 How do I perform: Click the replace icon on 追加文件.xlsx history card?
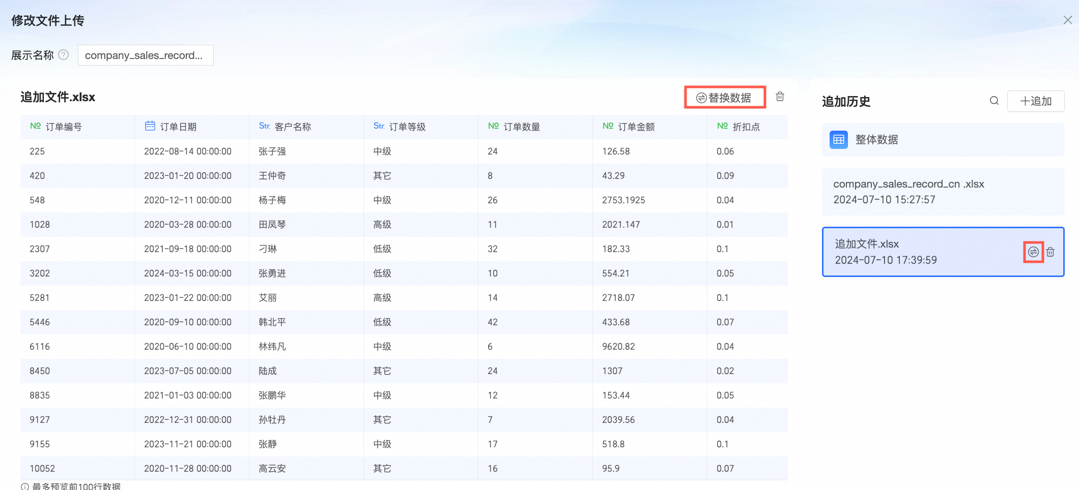(x=1033, y=252)
